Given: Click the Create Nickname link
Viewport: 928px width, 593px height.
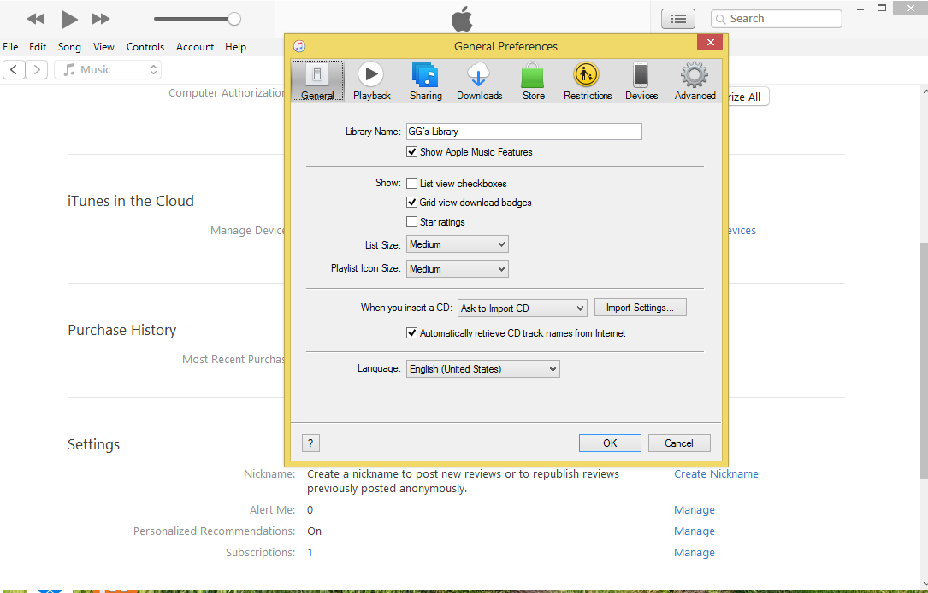Looking at the screenshot, I should click(716, 473).
